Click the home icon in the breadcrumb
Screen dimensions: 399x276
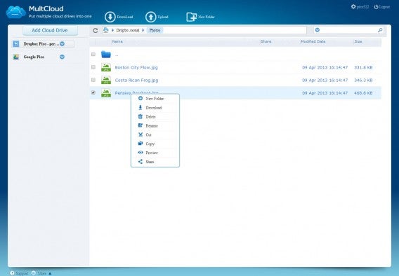click(x=106, y=30)
